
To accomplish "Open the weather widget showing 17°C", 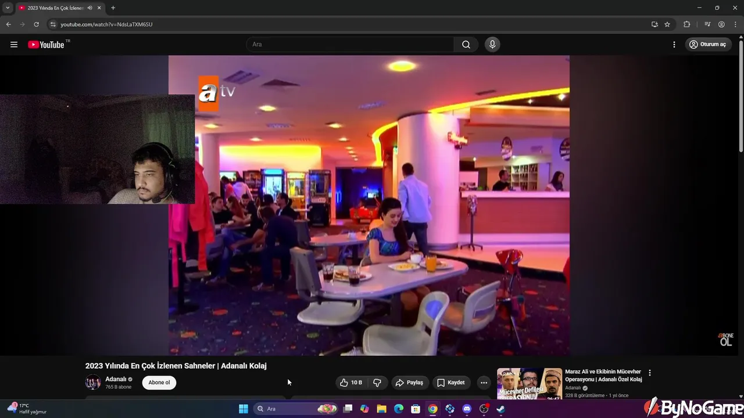I will (27, 409).
